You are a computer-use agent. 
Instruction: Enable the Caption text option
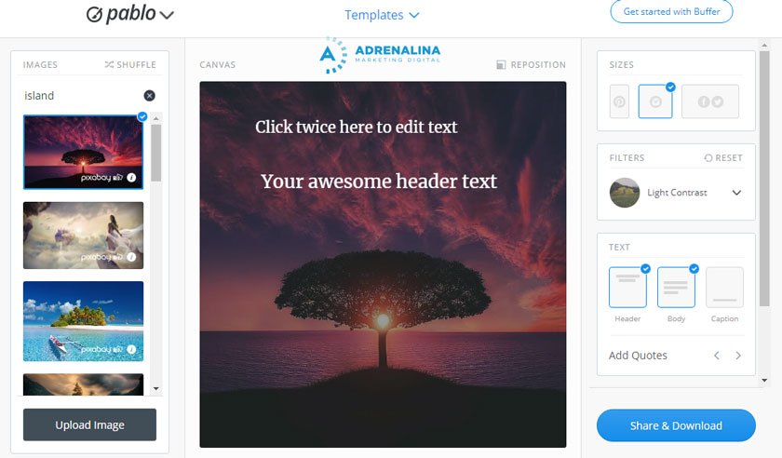[724, 288]
